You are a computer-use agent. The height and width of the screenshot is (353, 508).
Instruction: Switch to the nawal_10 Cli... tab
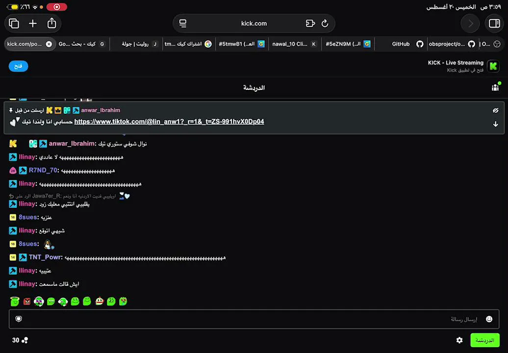click(295, 44)
